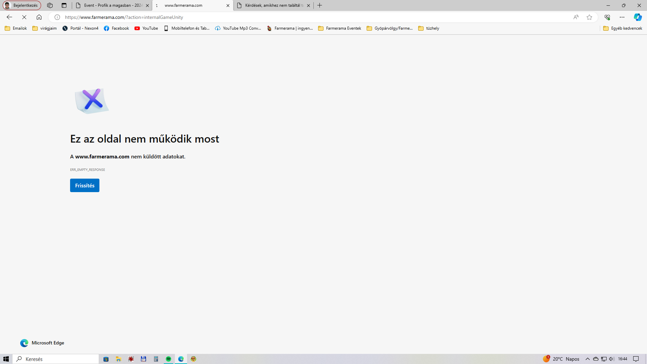View site information icon in address bar

pyautogui.click(x=57, y=17)
